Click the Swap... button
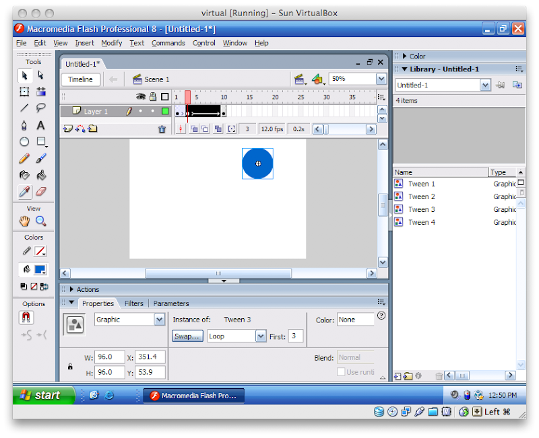The width and height of the screenshot is (539, 438). click(187, 336)
